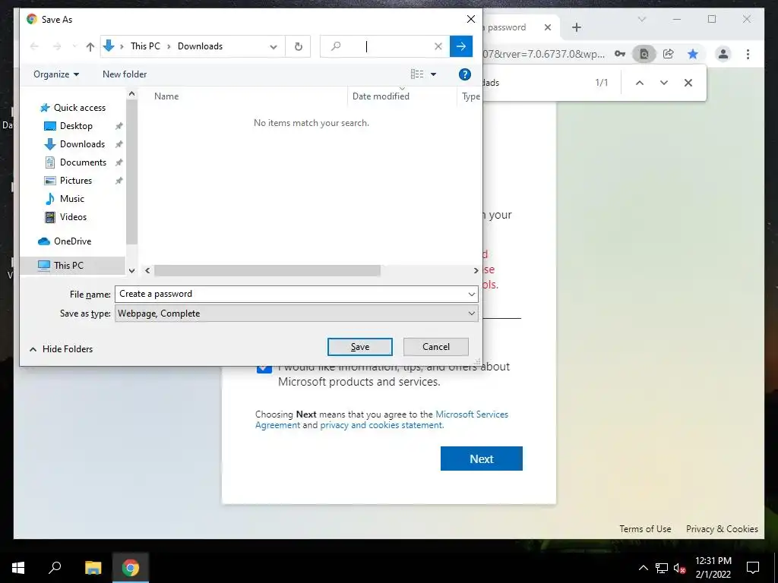Open File Explorer from taskbar
This screenshot has height=583, width=778.
(x=93, y=568)
